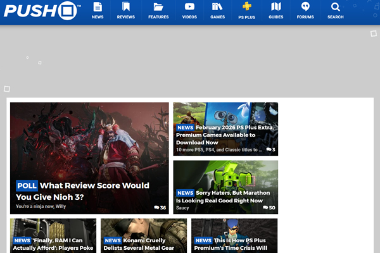View 3 comments on PS Plus article
Viewport: 380px width, 253px height.
[x=270, y=150]
